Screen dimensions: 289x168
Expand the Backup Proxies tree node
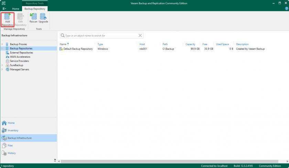pos(2,44)
